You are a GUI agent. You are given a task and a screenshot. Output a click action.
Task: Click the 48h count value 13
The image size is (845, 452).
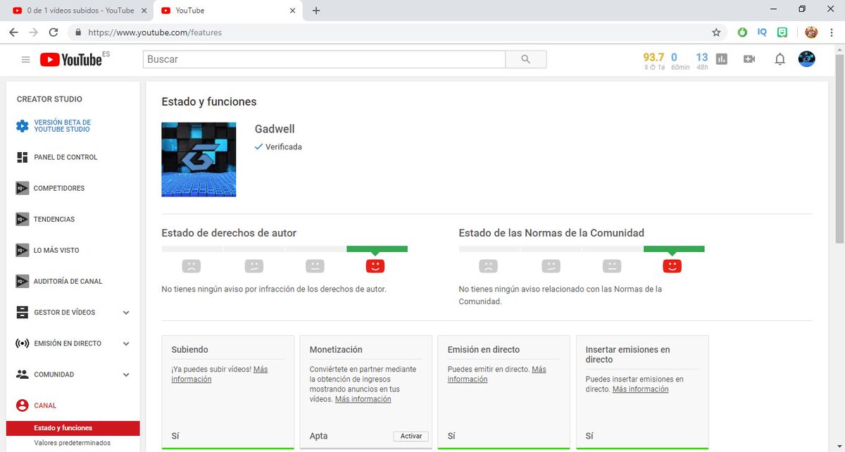[702, 58]
